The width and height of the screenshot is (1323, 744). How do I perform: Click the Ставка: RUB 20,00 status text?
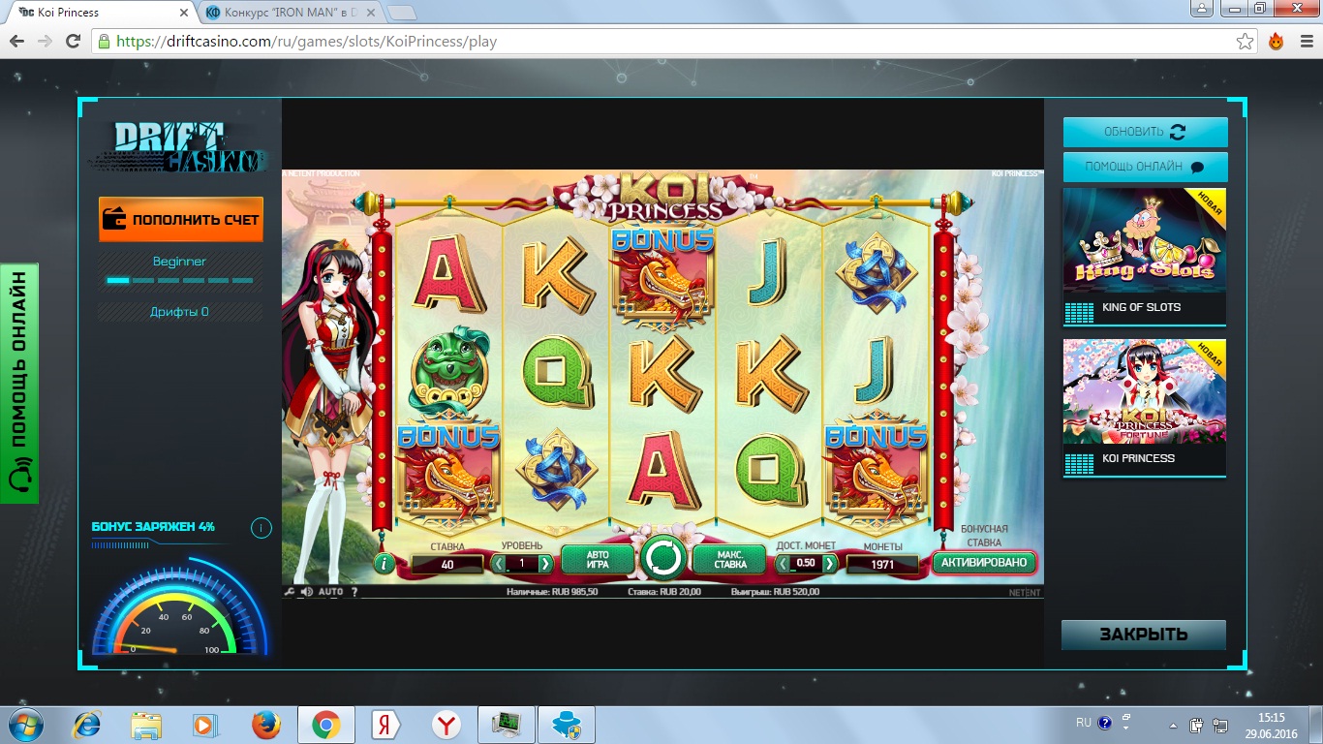(x=664, y=592)
